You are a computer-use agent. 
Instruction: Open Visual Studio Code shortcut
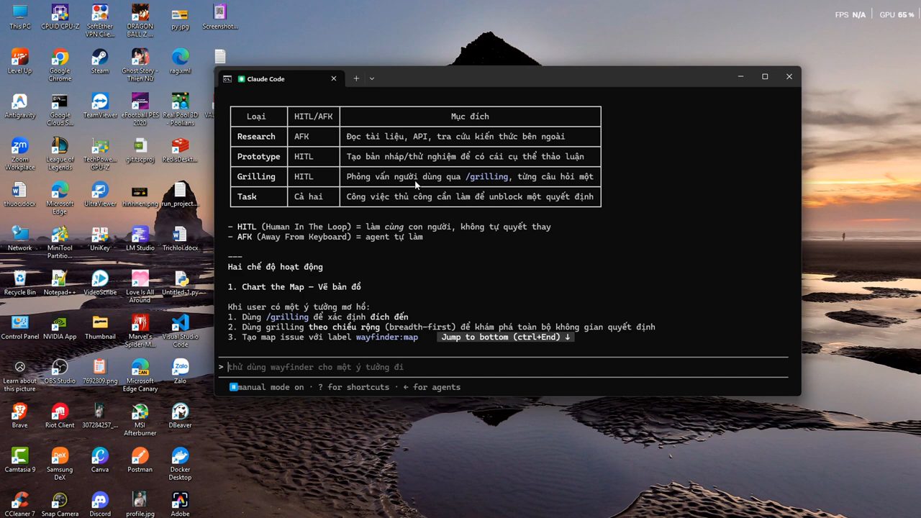[x=180, y=331]
